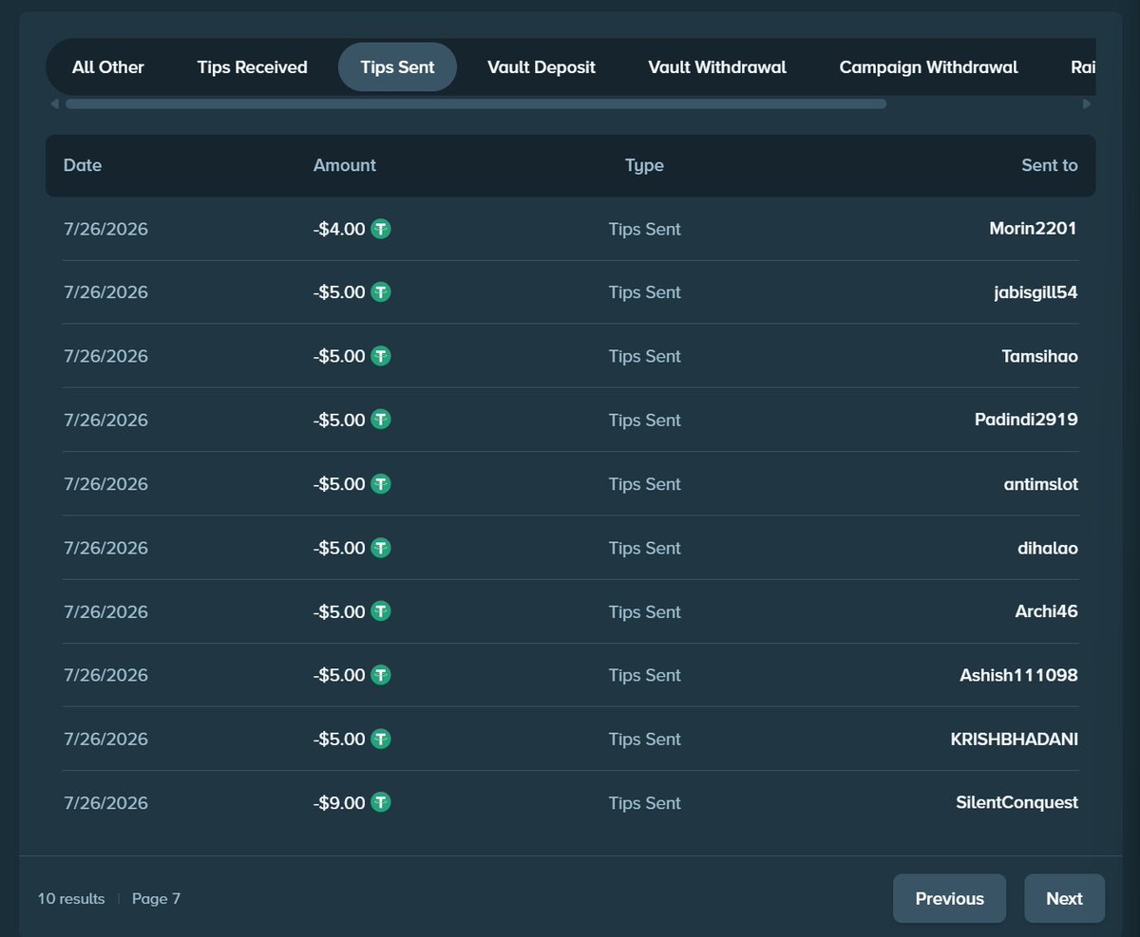Image resolution: width=1140 pixels, height=937 pixels.
Task: Click the Tether icon in the jabisgill54 row
Action: click(381, 292)
